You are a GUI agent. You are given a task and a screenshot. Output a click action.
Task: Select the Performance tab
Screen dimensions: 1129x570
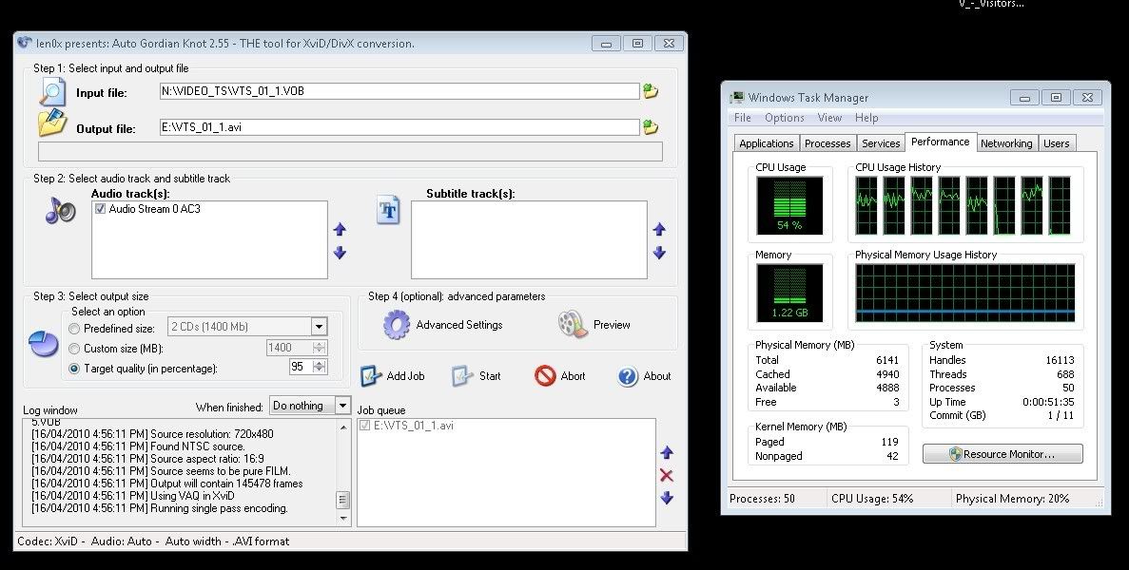[x=941, y=142]
